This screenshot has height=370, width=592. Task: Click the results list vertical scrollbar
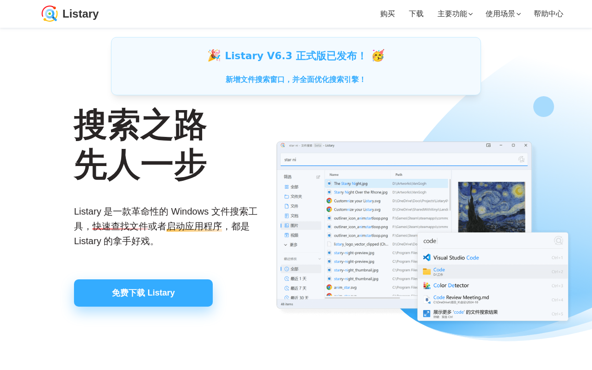pyautogui.click(x=450, y=194)
